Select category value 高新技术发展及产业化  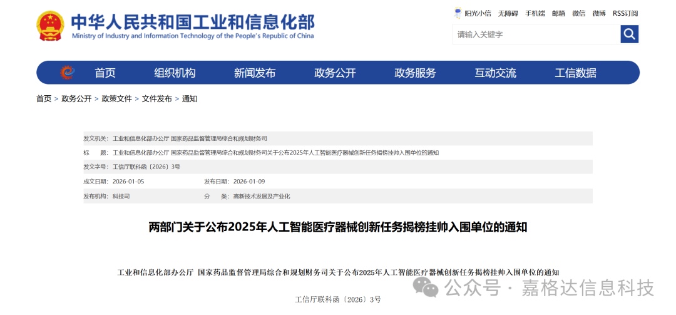click(262, 197)
